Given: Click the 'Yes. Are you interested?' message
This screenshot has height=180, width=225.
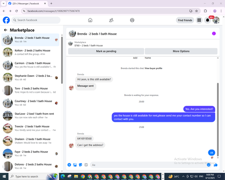Looking at the screenshot, I should click(x=199, y=109).
